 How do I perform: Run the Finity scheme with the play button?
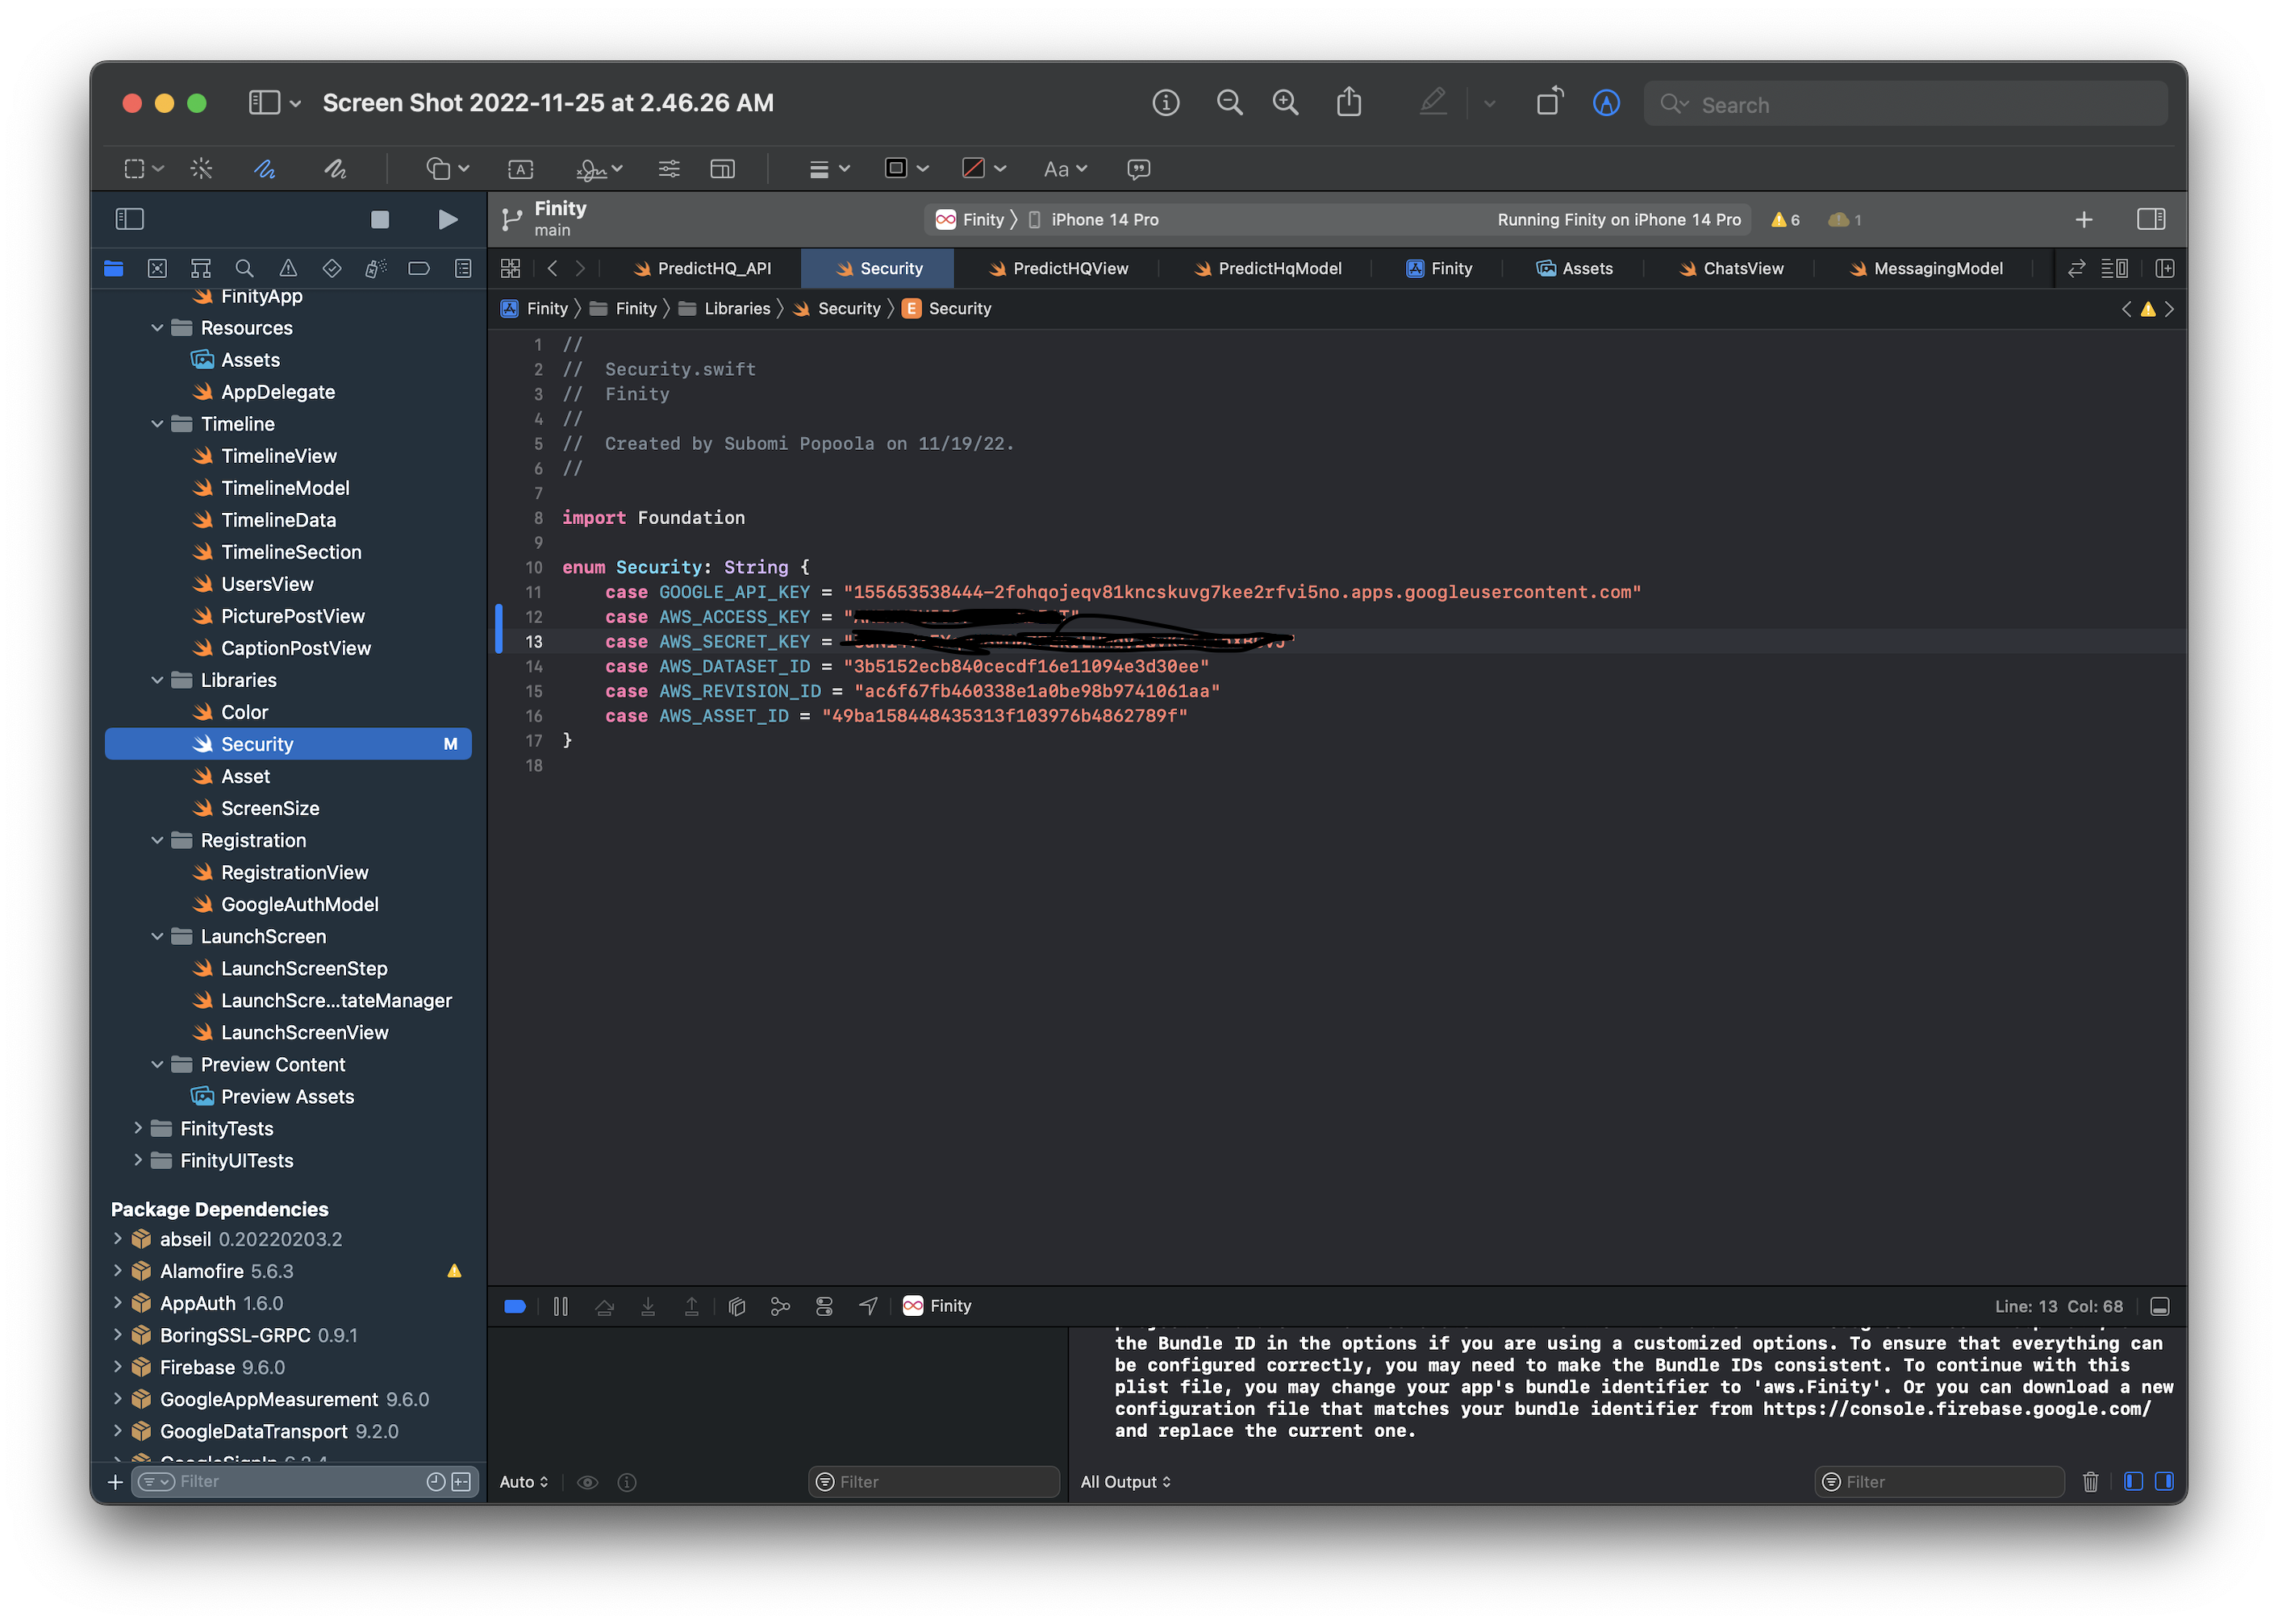pyautogui.click(x=447, y=219)
